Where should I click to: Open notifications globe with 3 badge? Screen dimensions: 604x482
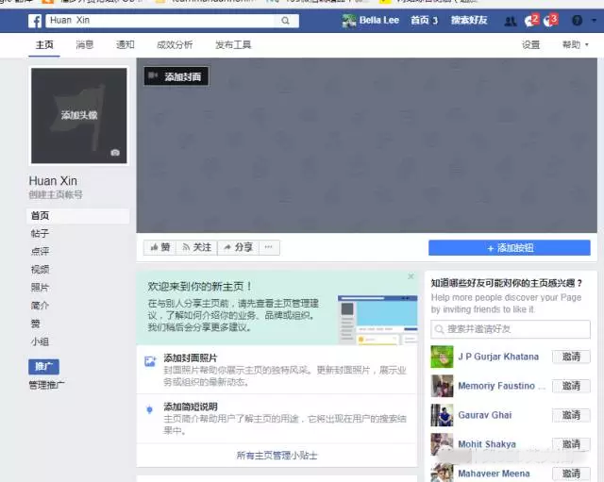550,21
